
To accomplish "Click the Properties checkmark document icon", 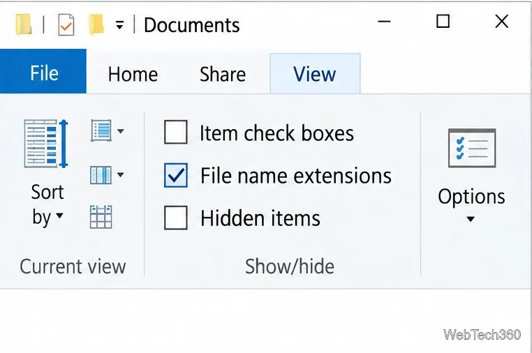I will (66, 24).
